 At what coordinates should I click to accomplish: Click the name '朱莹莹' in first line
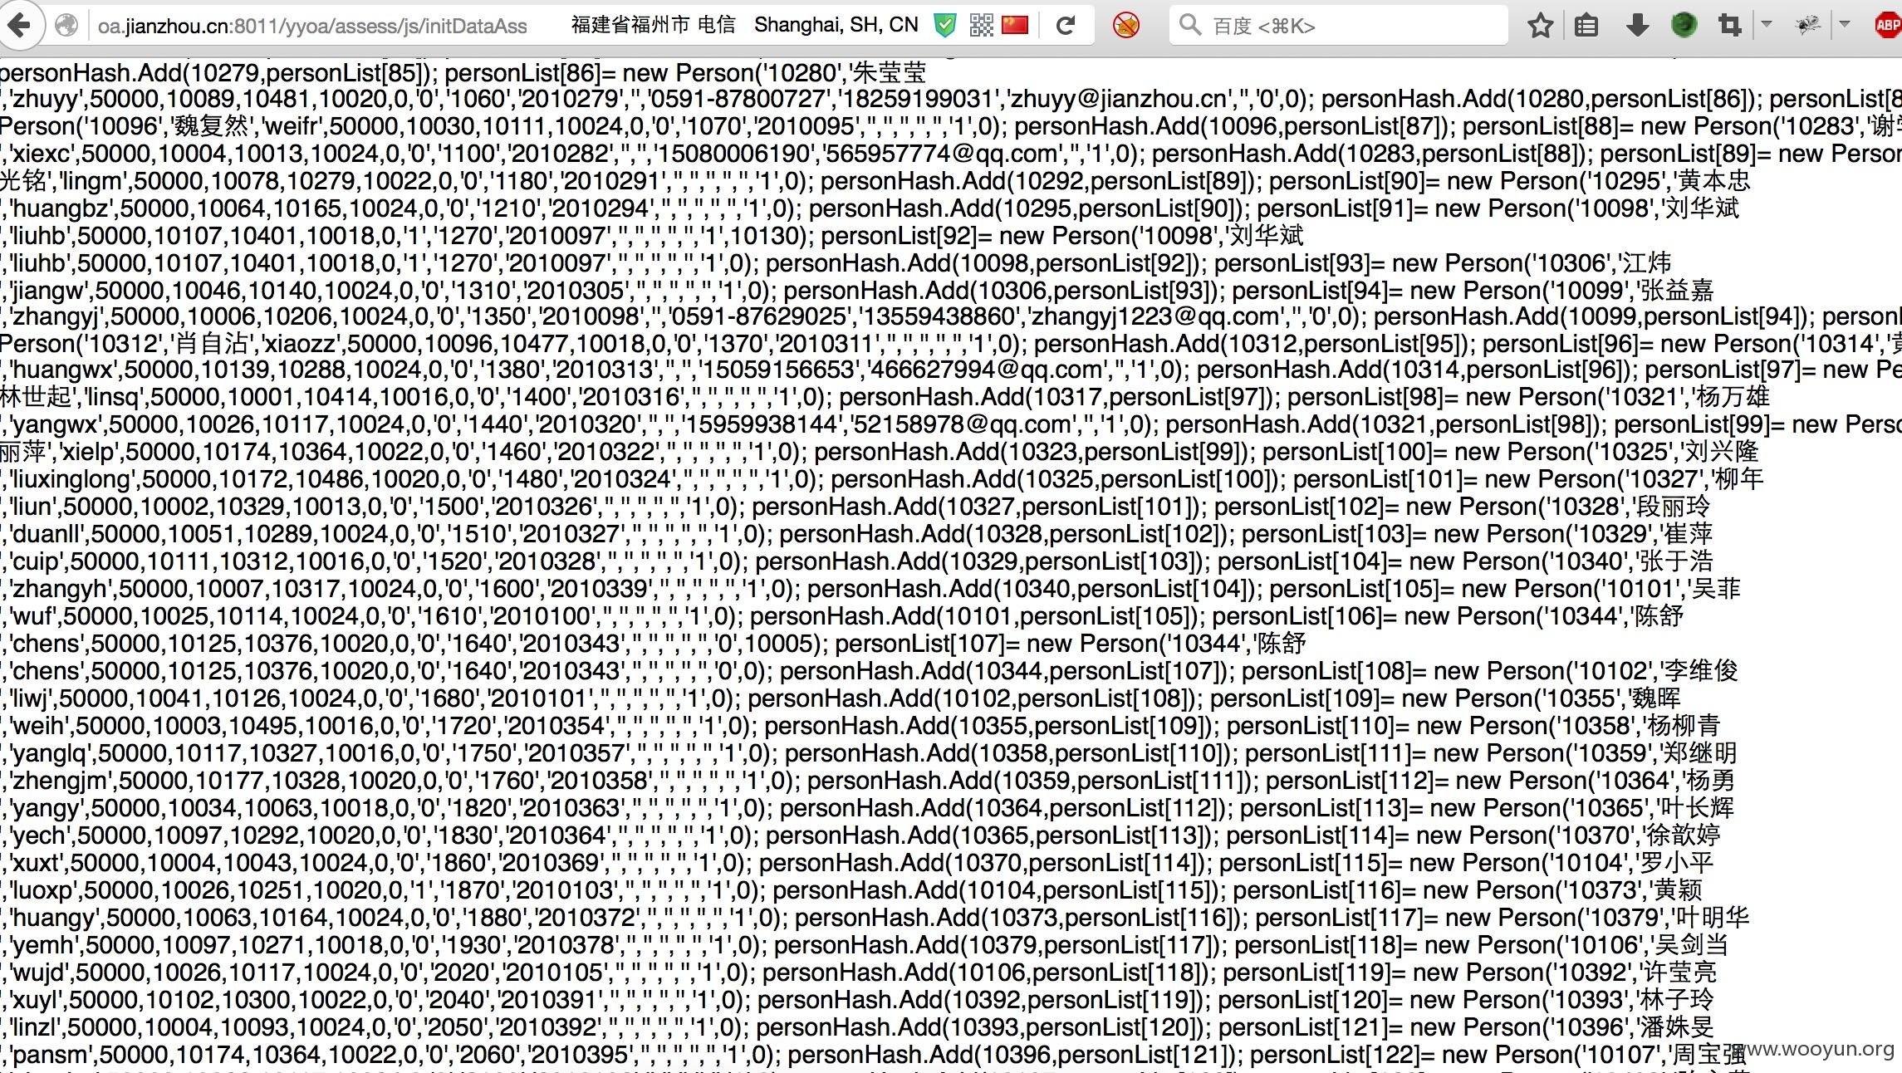pos(889,72)
